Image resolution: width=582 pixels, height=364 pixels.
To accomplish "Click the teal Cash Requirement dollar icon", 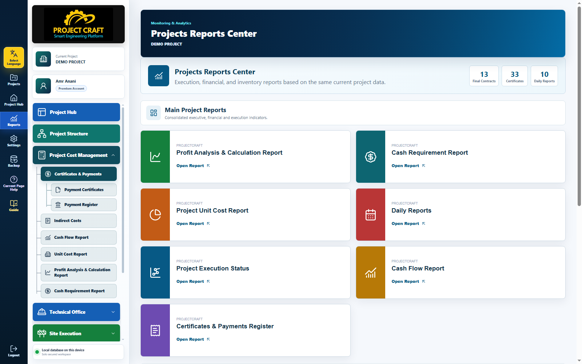I will tap(371, 157).
